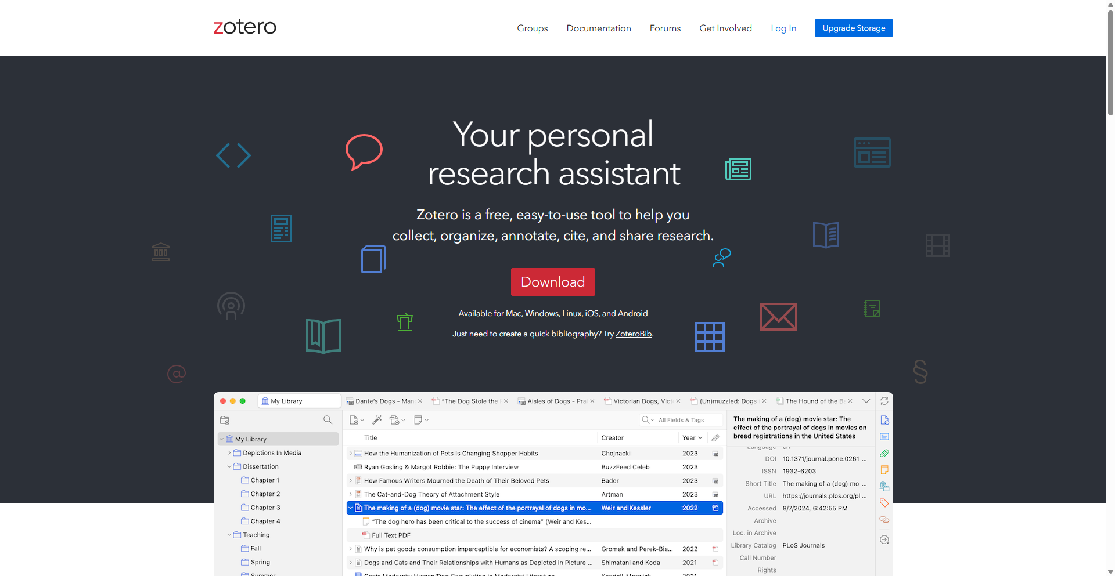Select The Cat-and-Dog Theory of Attachment Style
Image resolution: width=1115 pixels, height=576 pixels.
[x=535, y=494]
